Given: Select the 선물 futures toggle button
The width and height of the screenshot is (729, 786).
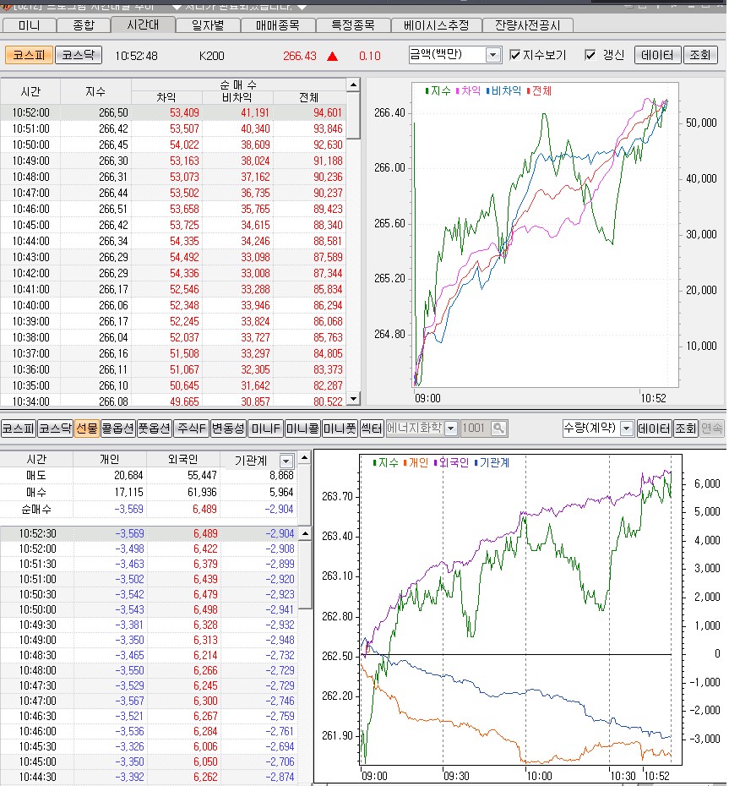Looking at the screenshot, I should click(x=86, y=428).
